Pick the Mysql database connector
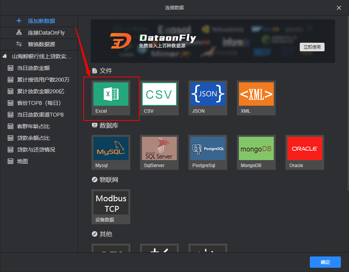 coord(111,152)
